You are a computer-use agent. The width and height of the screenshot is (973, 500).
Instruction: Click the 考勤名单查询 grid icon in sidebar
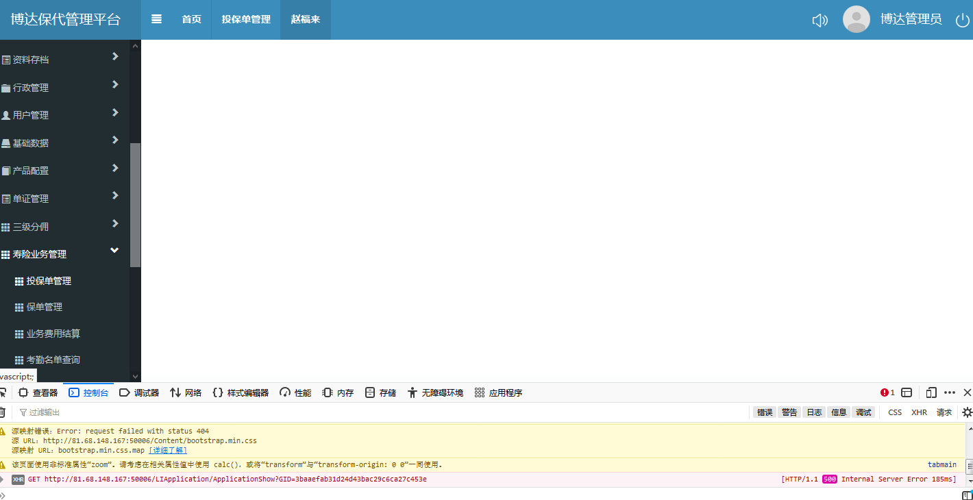coord(19,360)
